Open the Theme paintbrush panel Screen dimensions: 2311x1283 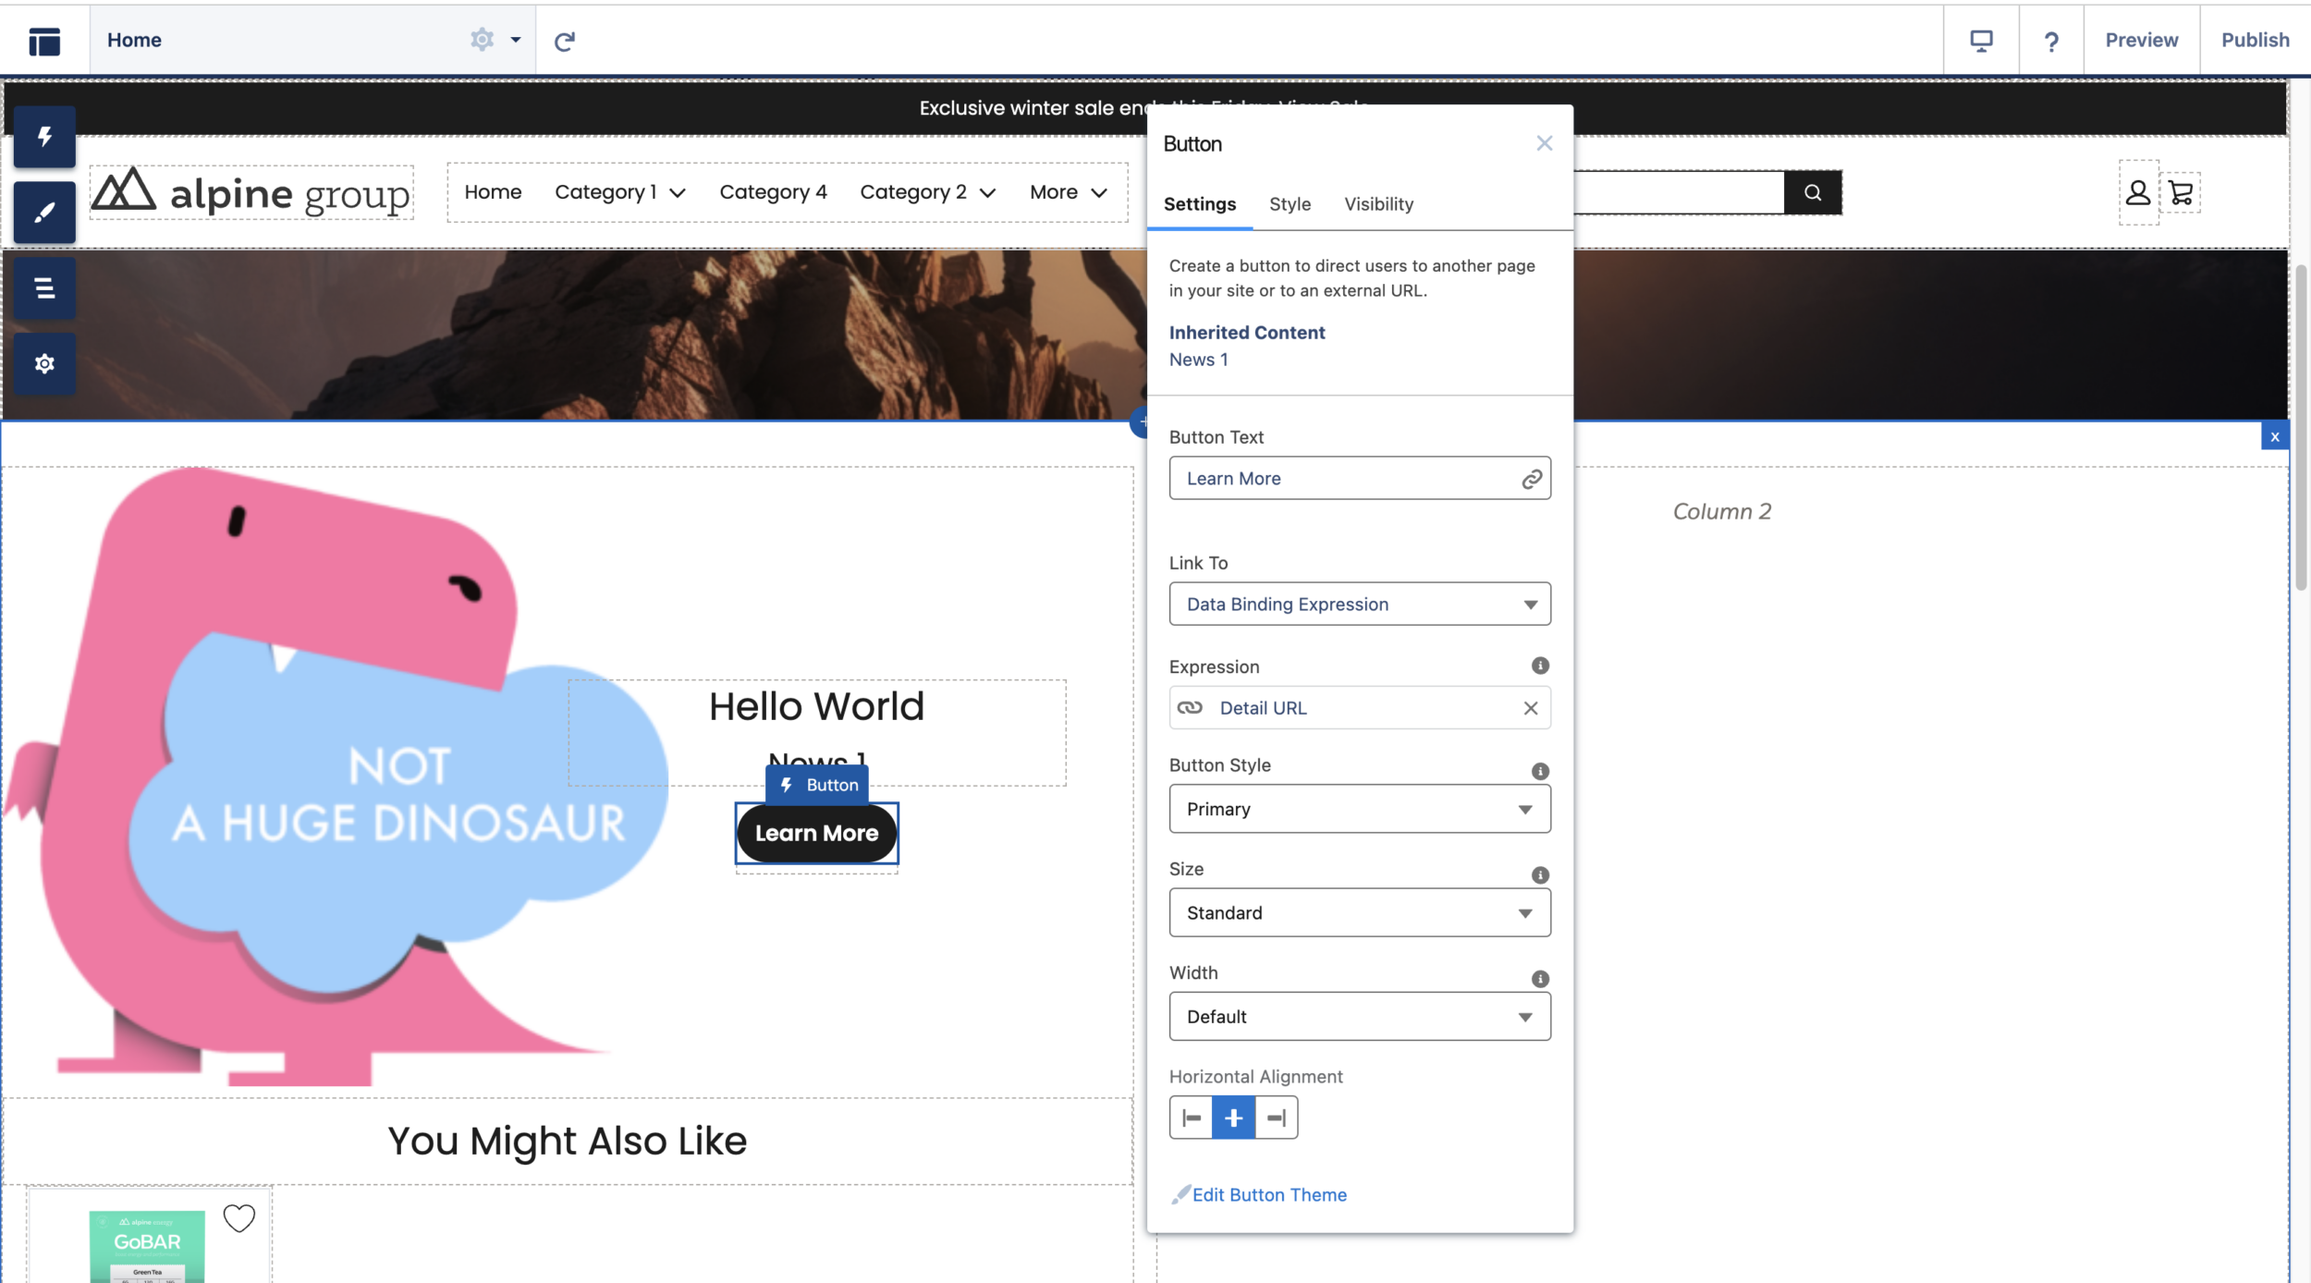tap(44, 214)
